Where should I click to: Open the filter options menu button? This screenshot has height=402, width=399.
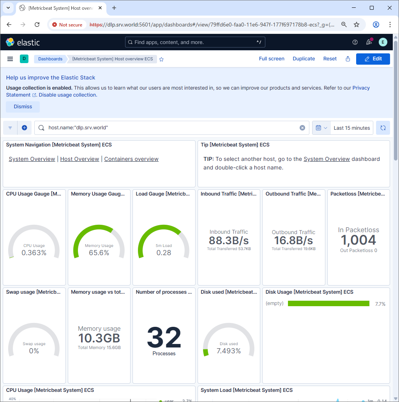(x=10, y=128)
